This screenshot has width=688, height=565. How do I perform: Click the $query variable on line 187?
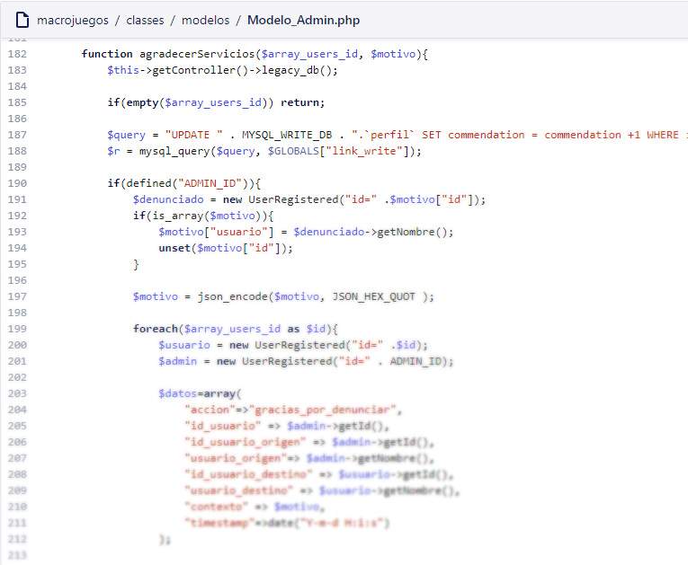tap(127, 135)
